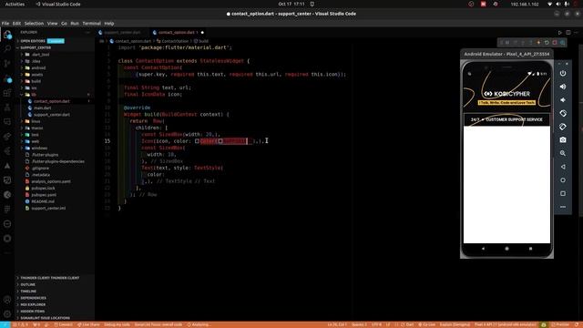Open the Source Control view

tap(7, 64)
